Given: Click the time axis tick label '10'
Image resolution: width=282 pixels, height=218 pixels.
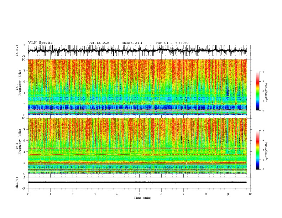Looking at the screenshot, I should [x=250, y=194].
